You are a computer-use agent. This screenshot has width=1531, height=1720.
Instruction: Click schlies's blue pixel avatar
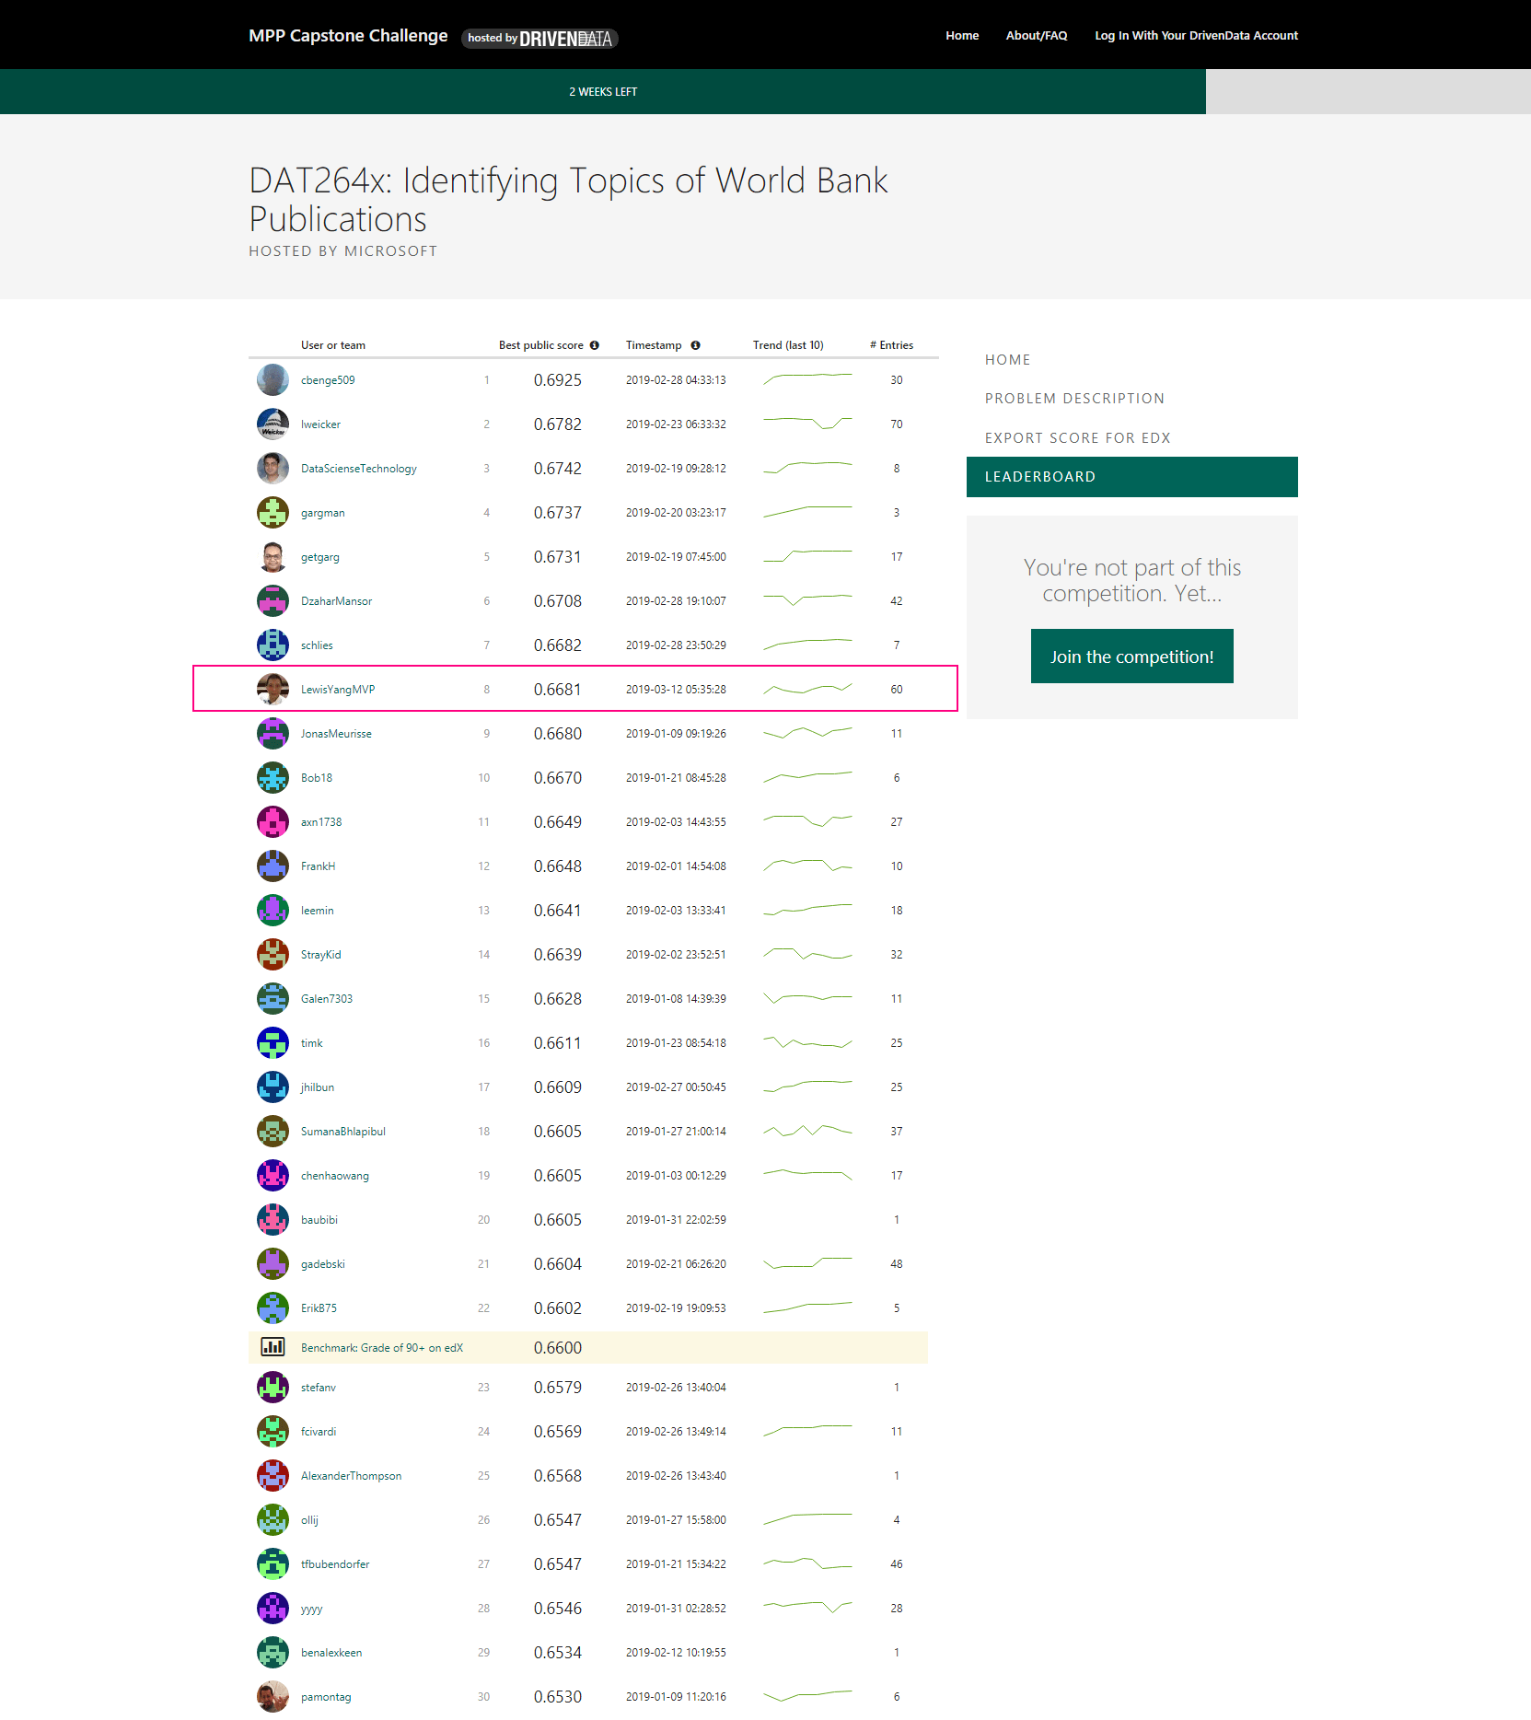pyautogui.click(x=273, y=645)
